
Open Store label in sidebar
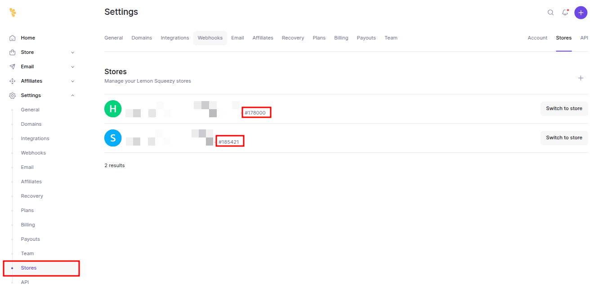coord(27,53)
